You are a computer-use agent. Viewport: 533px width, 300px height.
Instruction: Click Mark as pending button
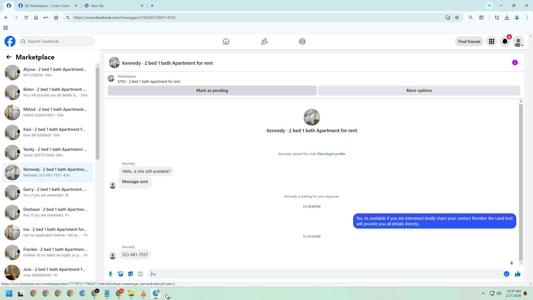tap(212, 91)
